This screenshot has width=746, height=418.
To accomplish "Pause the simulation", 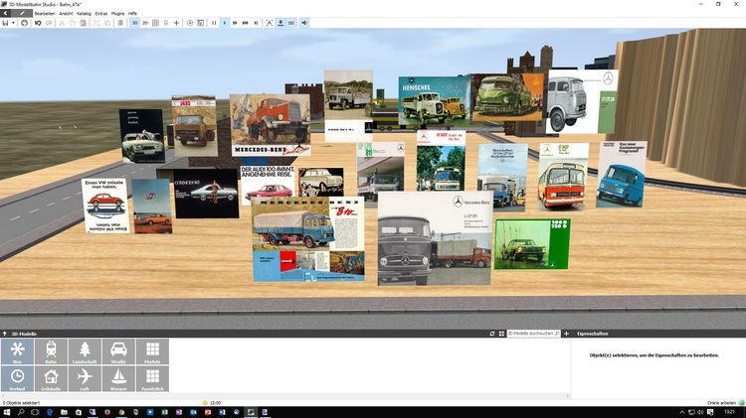I will point(214,23).
